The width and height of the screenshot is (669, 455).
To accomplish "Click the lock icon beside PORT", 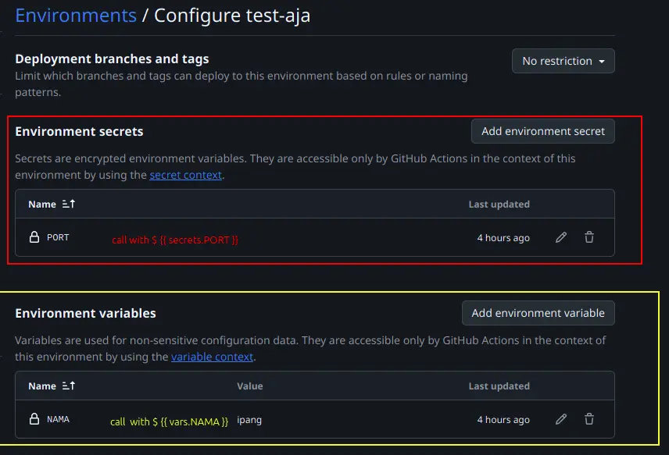I will [x=33, y=237].
